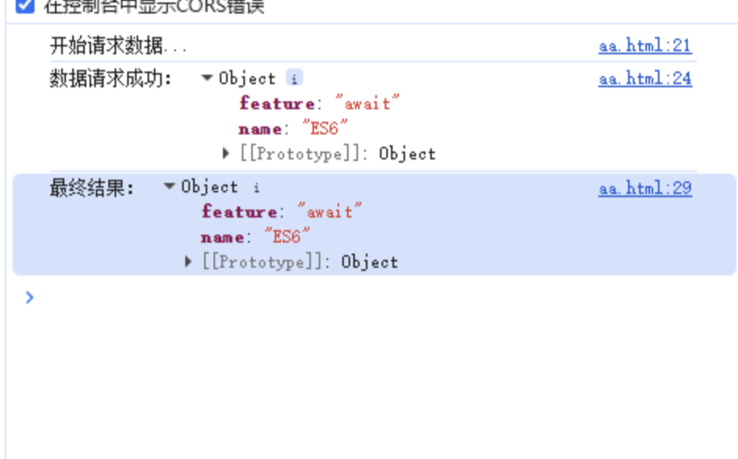Select the 最终结果: log label
This screenshot has height=459, width=738.
click(x=92, y=188)
